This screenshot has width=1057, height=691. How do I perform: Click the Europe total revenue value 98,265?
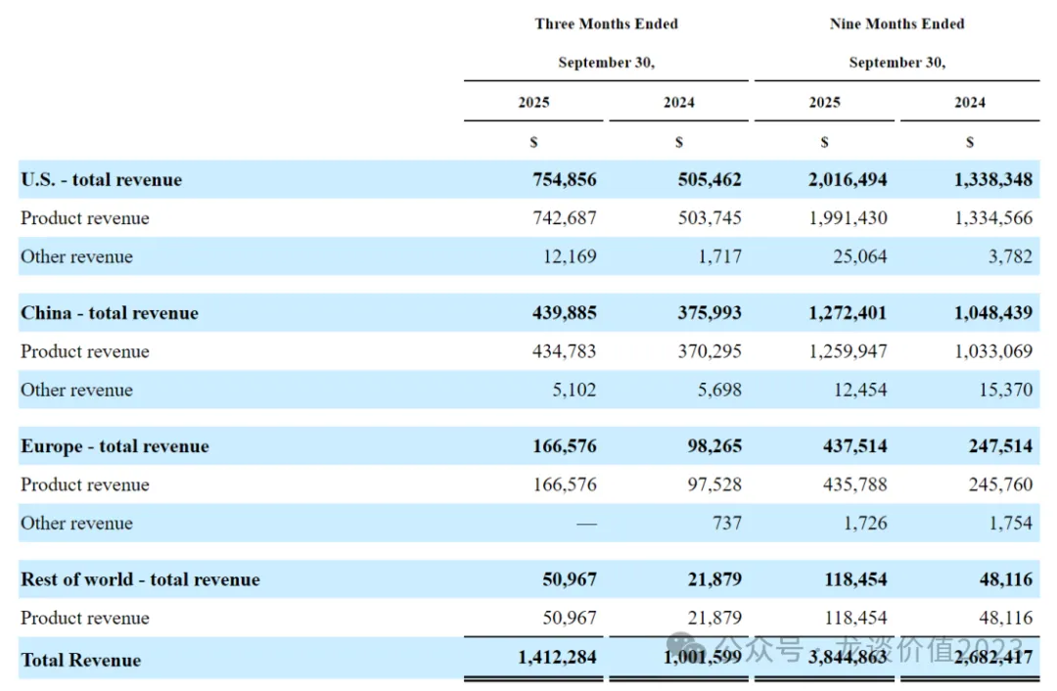(710, 446)
